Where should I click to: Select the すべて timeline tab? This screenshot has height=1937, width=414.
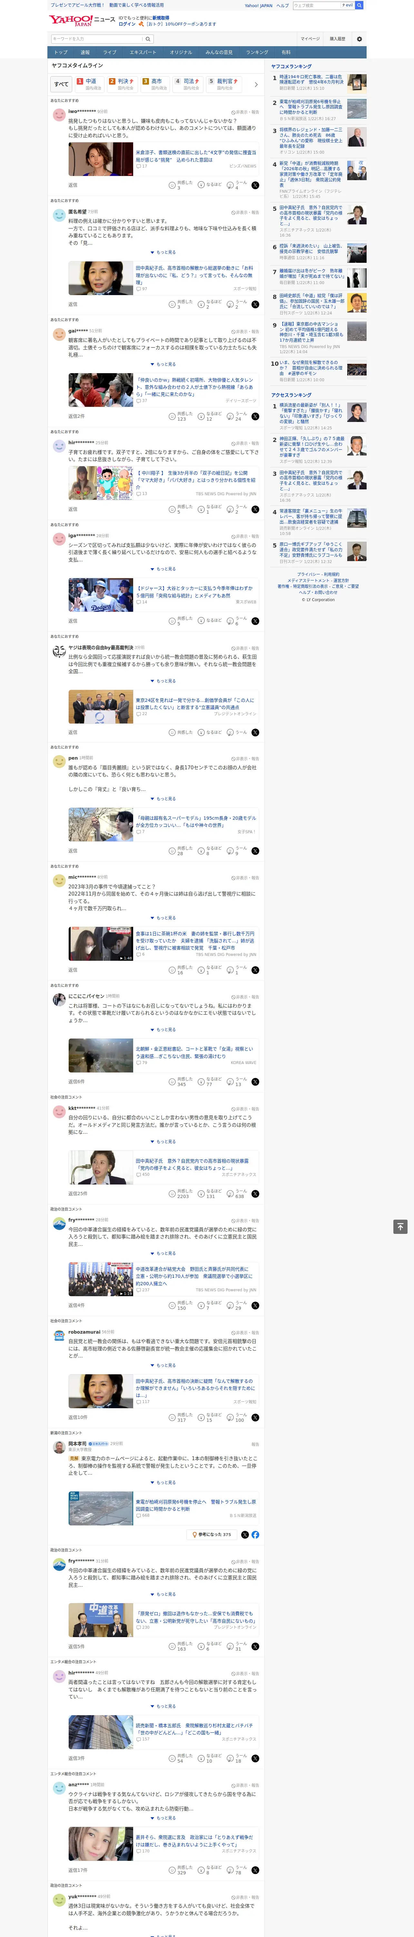(61, 84)
